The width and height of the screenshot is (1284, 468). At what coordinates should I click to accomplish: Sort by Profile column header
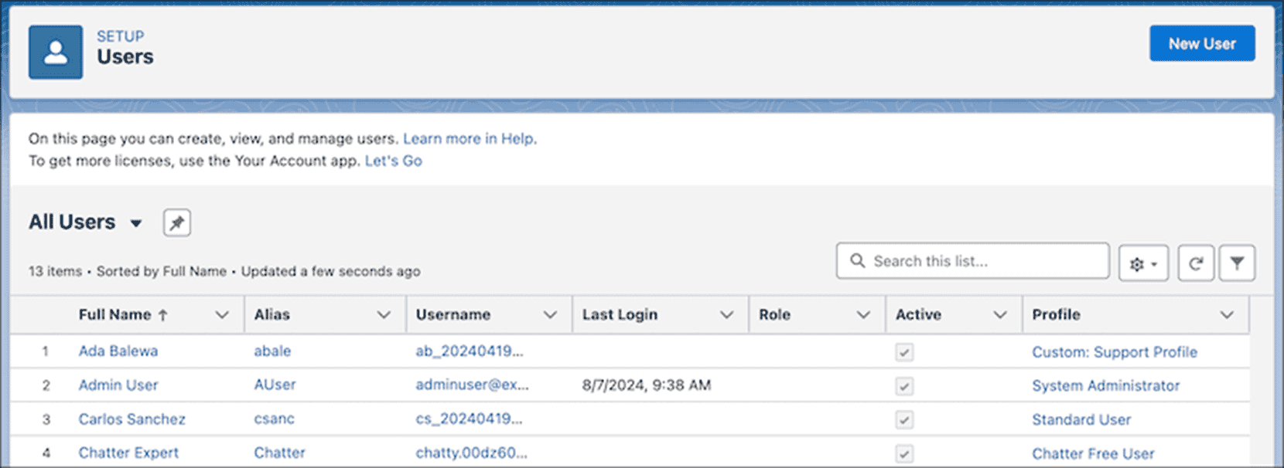[x=1056, y=315]
